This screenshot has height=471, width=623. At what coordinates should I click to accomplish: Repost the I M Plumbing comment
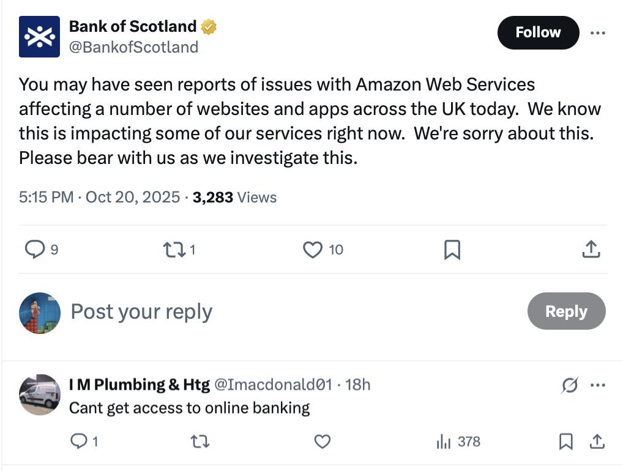[200, 442]
